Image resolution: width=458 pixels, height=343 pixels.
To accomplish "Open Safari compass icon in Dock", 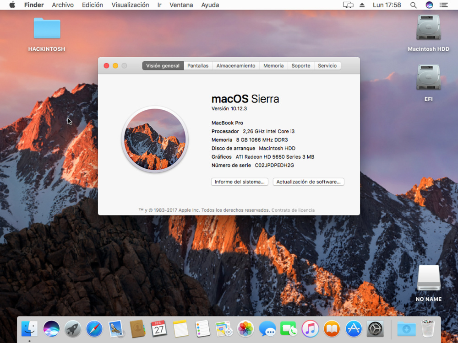I will [94, 328].
